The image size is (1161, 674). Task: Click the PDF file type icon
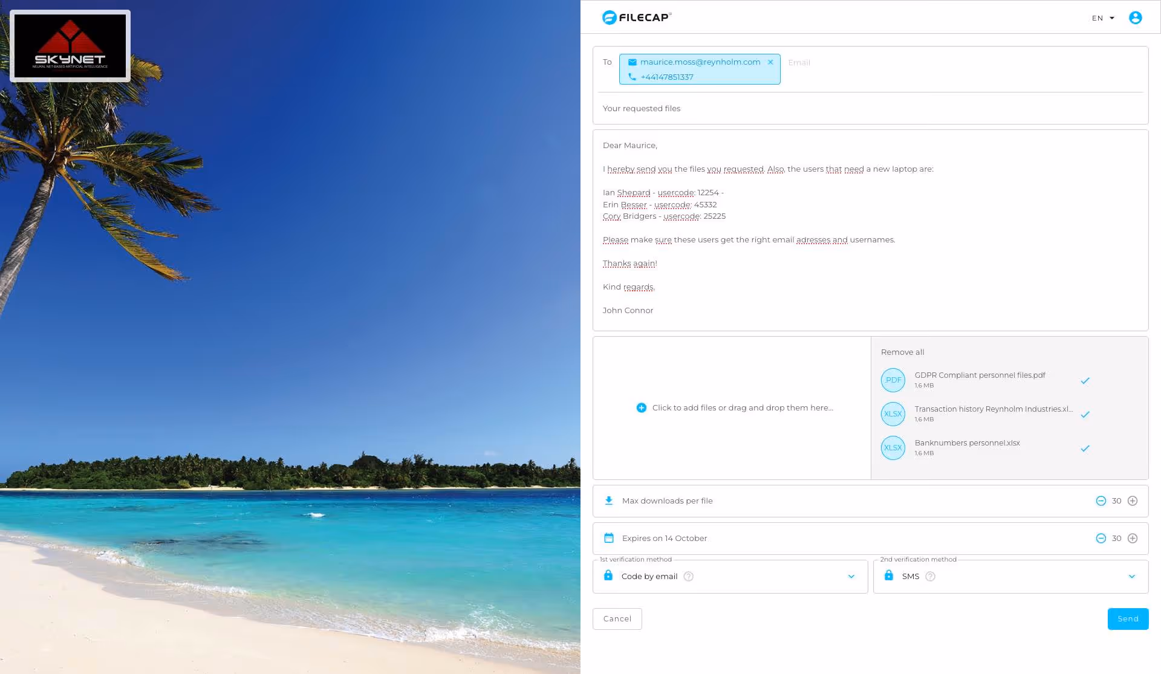893,380
